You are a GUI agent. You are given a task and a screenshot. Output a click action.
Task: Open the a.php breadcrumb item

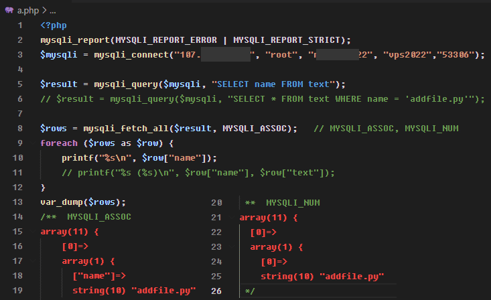click(x=28, y=11)
